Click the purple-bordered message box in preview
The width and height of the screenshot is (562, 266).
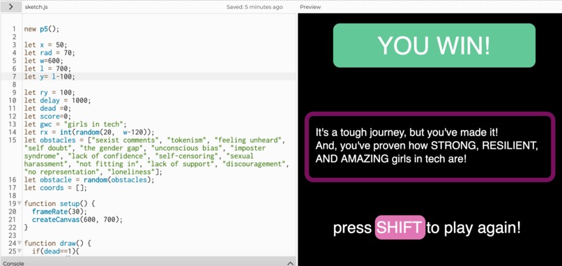[430, 147]
